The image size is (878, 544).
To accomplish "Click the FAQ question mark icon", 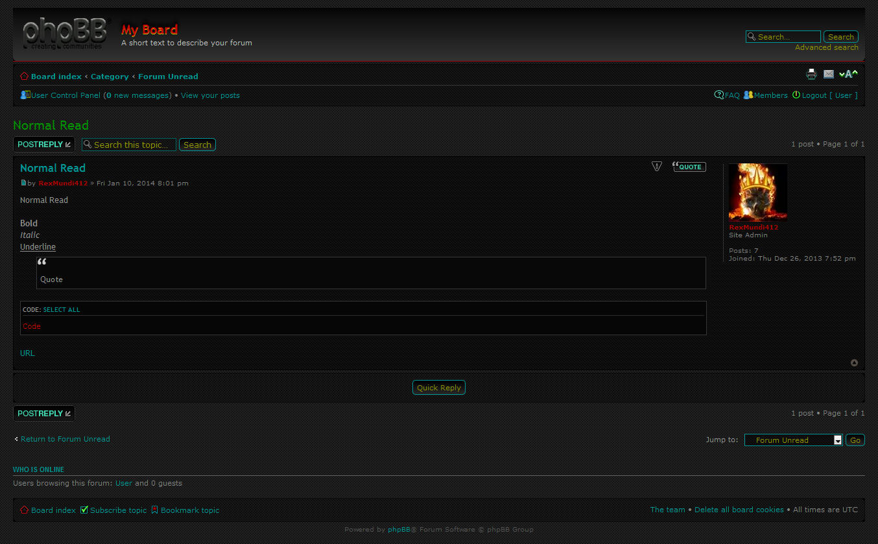I will pyautogui.click(x=718, y=95).
